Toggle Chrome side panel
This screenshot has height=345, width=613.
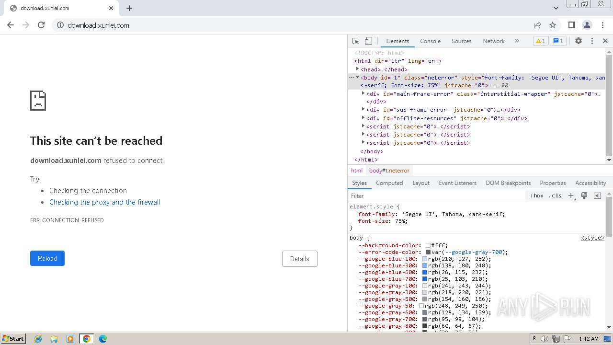pos(571,25)
